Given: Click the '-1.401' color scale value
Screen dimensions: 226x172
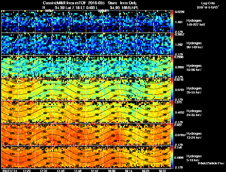Looking at the screenshot, I should 179,22.
